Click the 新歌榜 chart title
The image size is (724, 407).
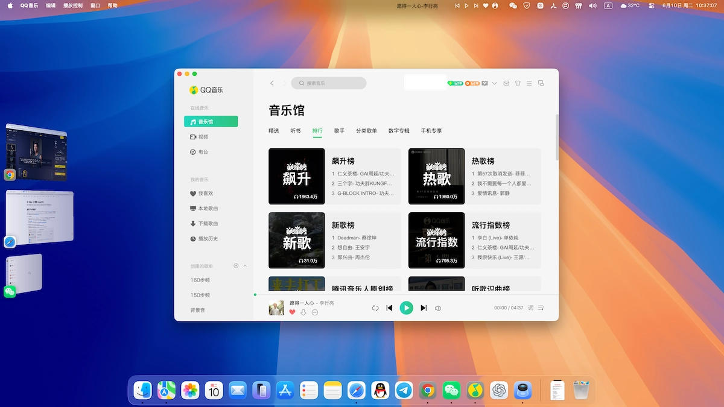343,225
